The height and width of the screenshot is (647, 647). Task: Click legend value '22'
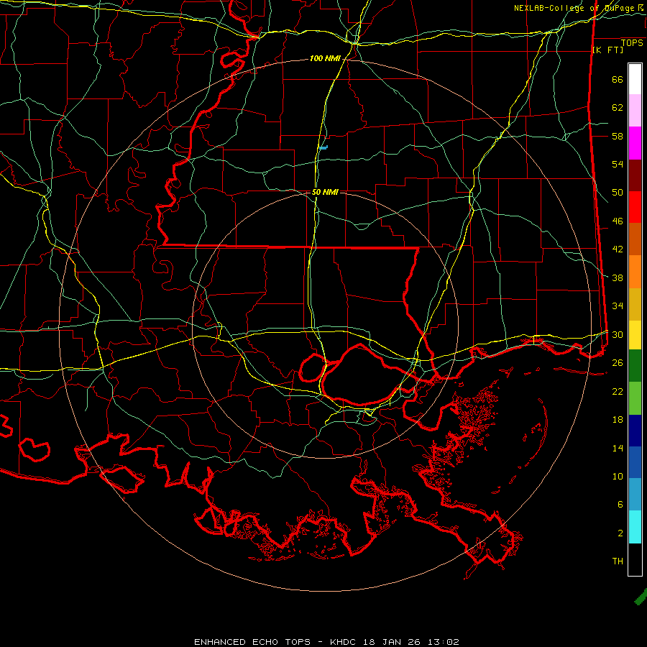(x=618, y=391)
